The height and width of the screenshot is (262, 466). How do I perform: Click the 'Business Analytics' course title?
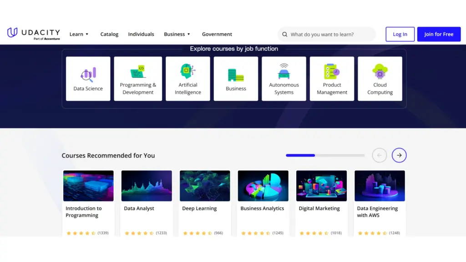pos(262,208)
